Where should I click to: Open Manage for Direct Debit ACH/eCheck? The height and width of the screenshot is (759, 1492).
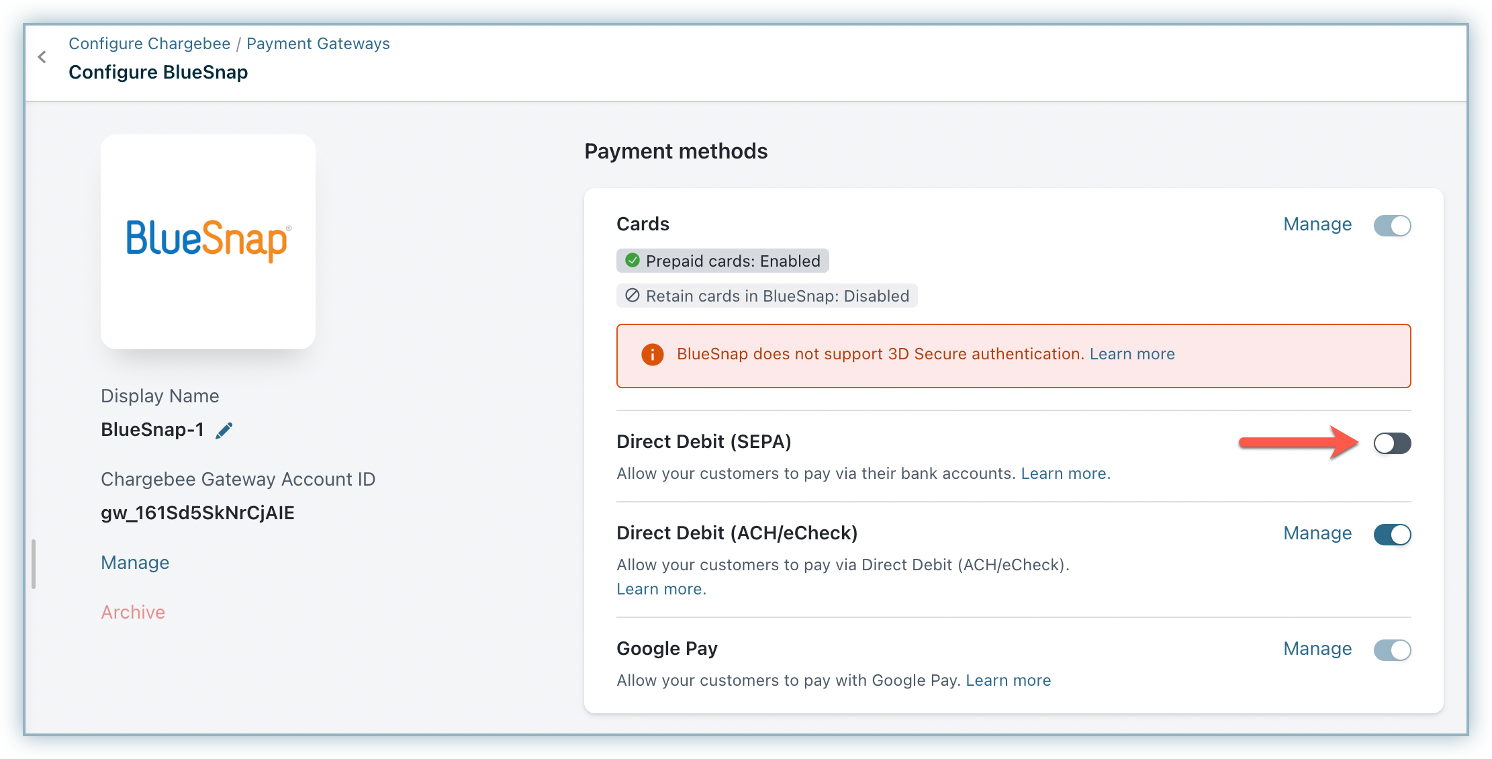(x=1317, y=533)
